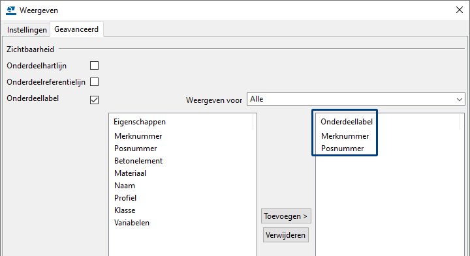Enable the Onderdeelreferentielijn checkbox

click(95, 81)
